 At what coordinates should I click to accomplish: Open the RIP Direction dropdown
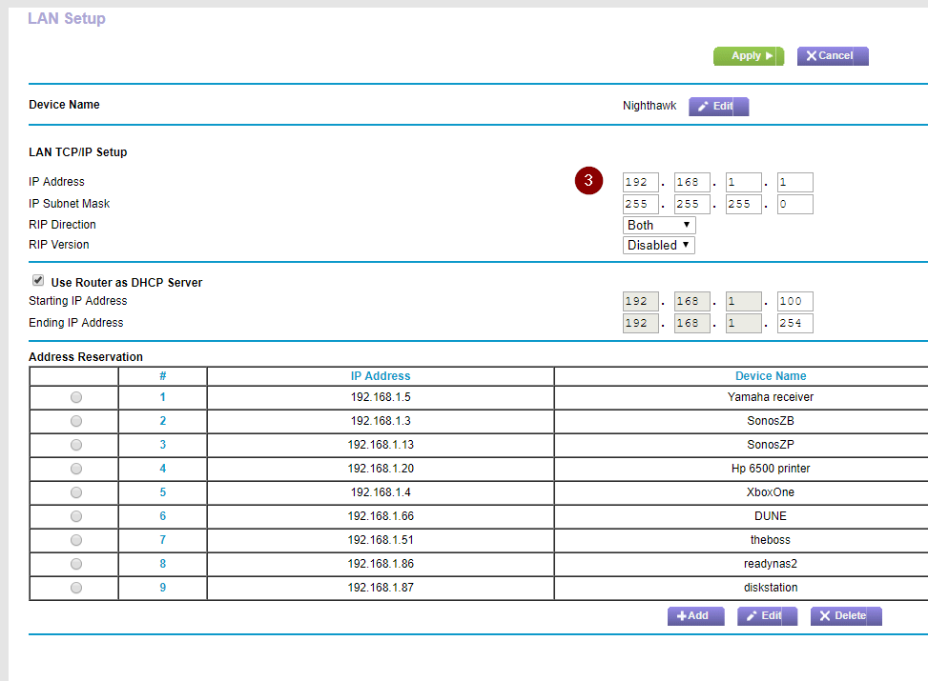pos(659,226)
